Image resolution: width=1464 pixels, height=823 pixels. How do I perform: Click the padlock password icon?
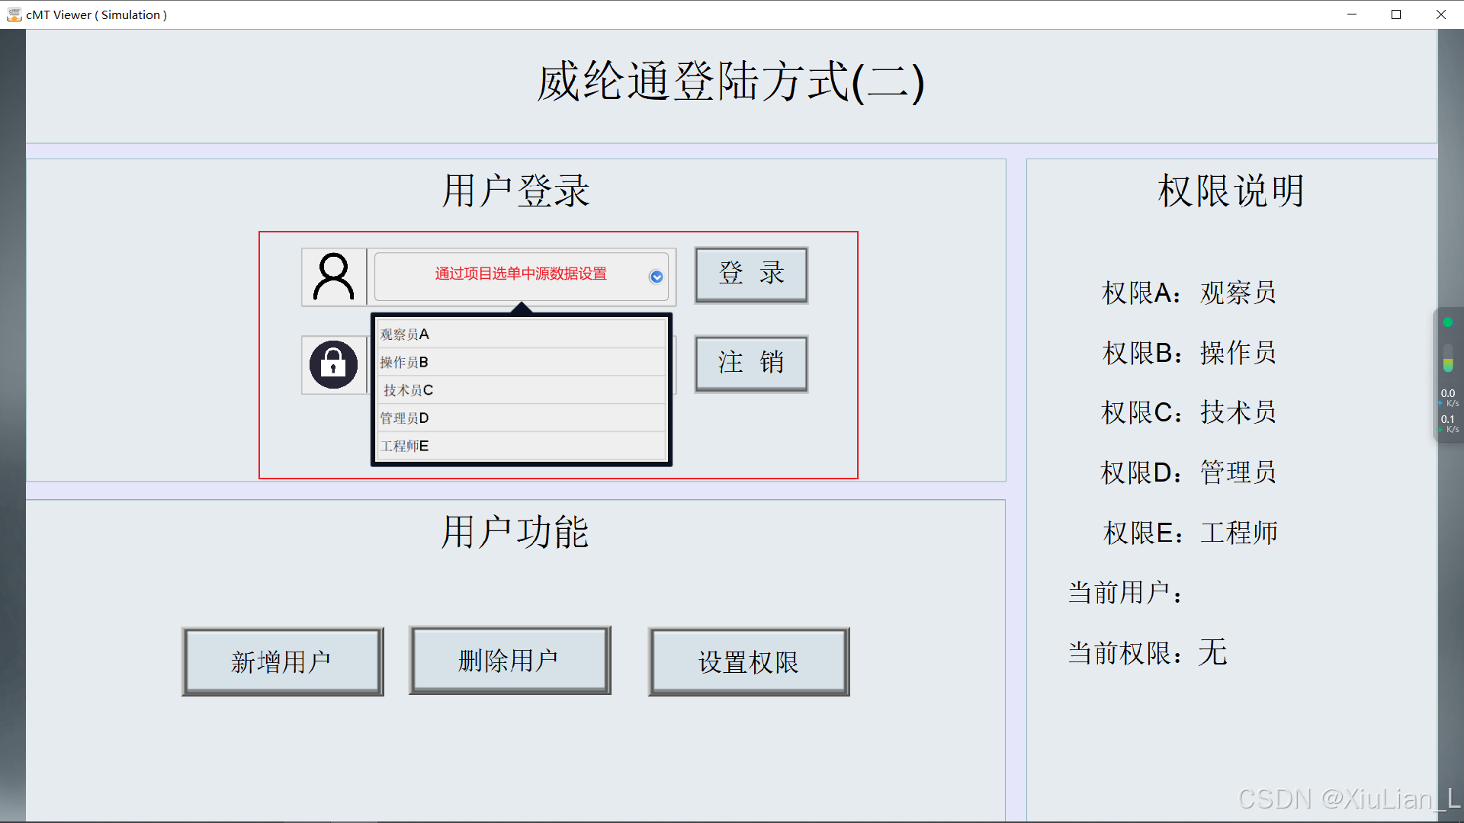tap(333, 365)
